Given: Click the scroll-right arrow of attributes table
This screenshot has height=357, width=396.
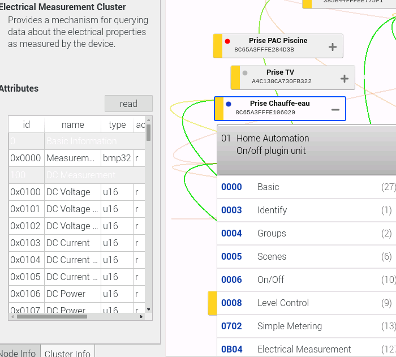Looking at the screenshot, I should point(141,317).
